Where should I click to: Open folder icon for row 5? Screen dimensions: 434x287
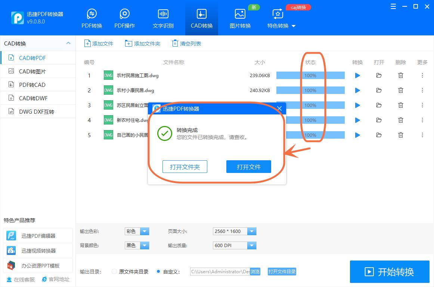[x=379, y=135]
